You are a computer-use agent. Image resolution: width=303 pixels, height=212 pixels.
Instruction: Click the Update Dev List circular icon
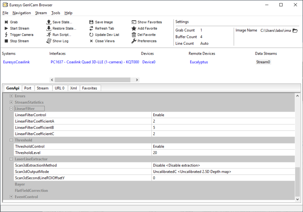(x=91, y=35)
